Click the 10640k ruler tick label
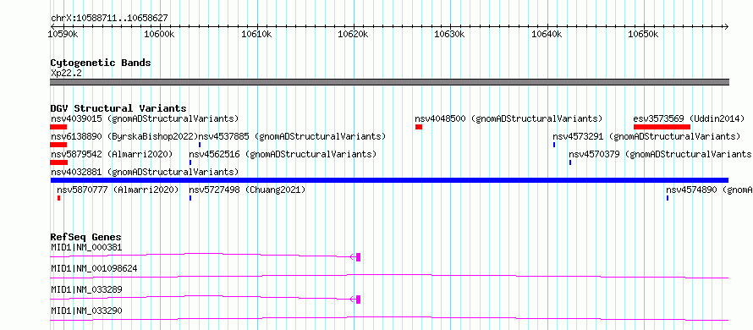 (x=547, y=35)
